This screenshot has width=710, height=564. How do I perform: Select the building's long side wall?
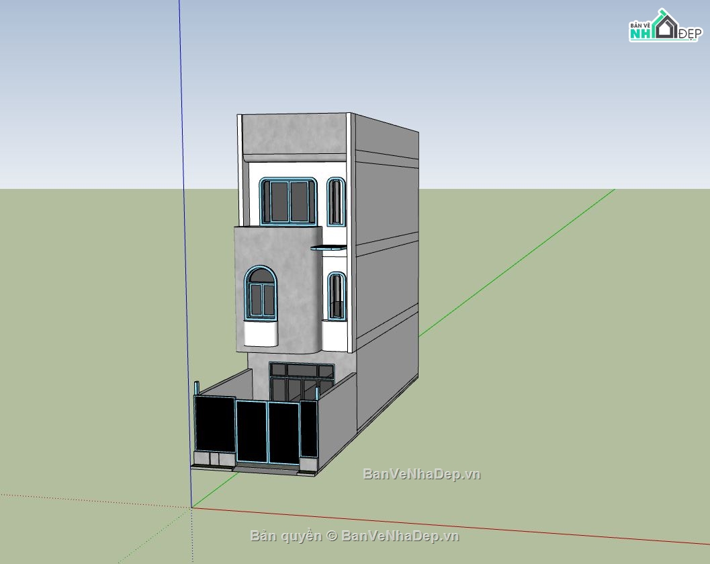386,269
